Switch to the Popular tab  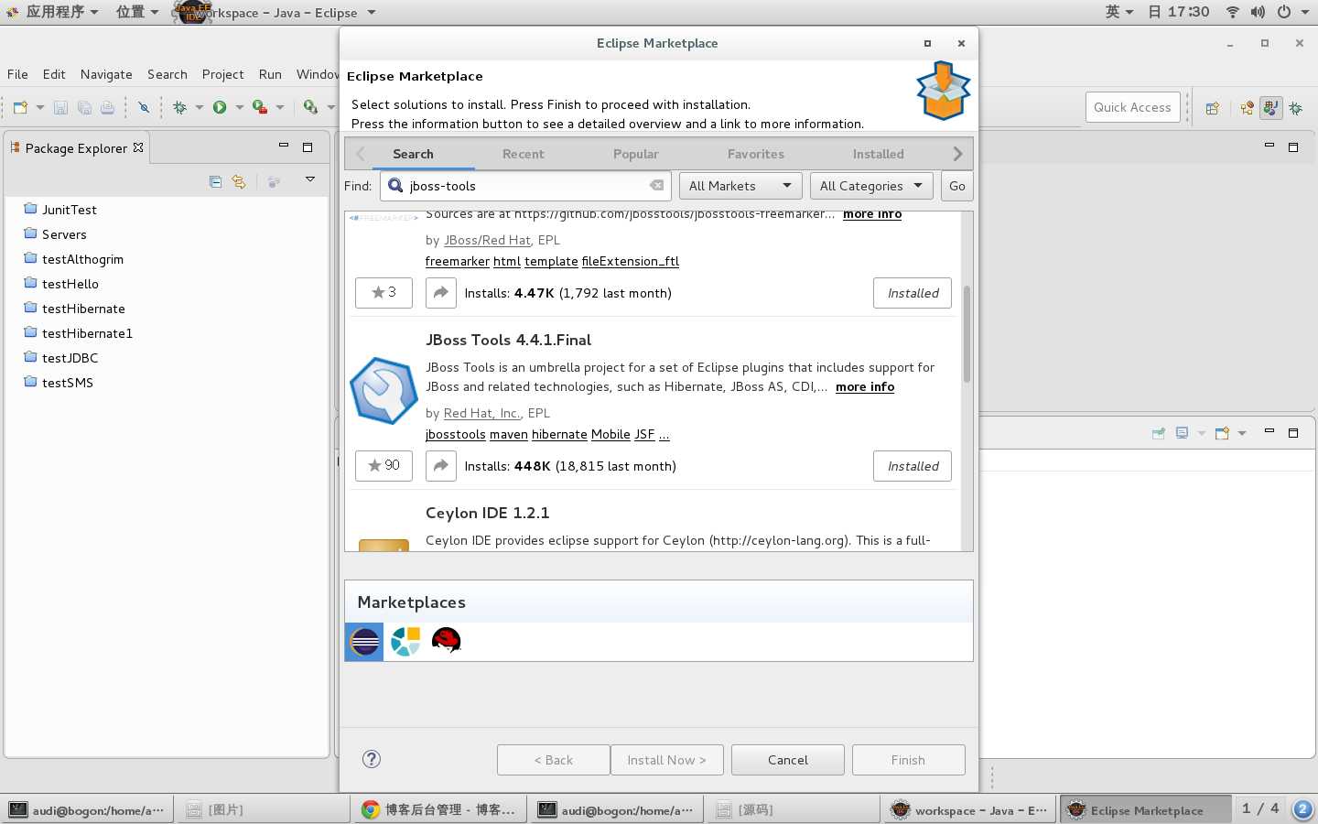click(x=635, y=154)
